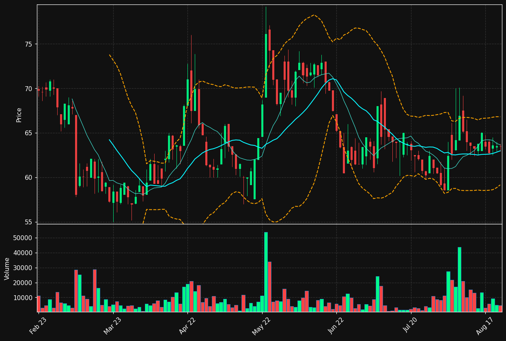Click the Volume axis title
This screenshot has width=506, height=341.
pos(7,269)
